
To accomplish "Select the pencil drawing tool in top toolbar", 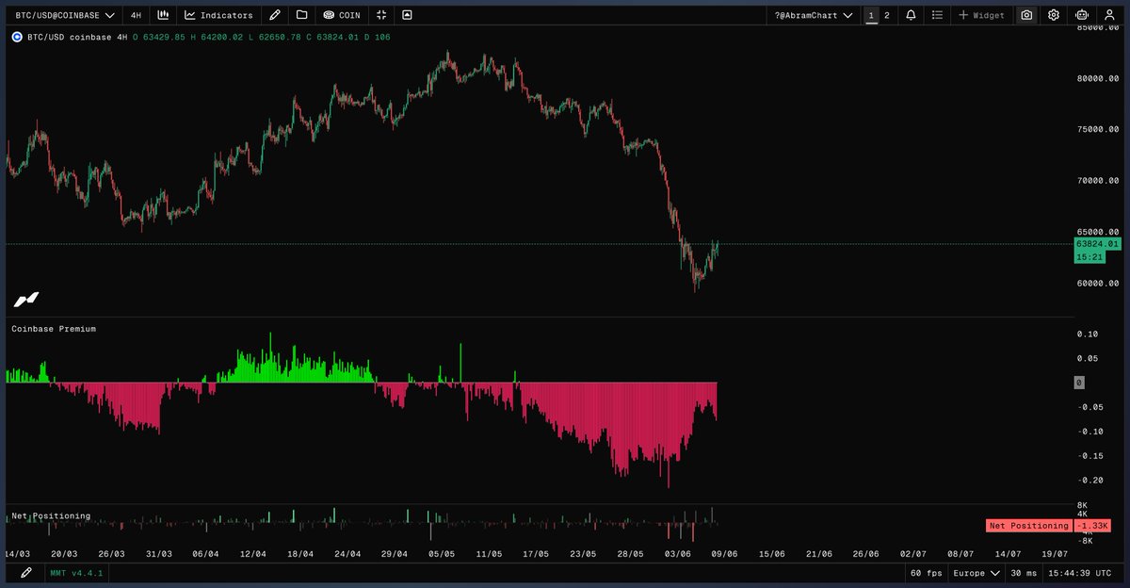I will [x=274, y=15].
